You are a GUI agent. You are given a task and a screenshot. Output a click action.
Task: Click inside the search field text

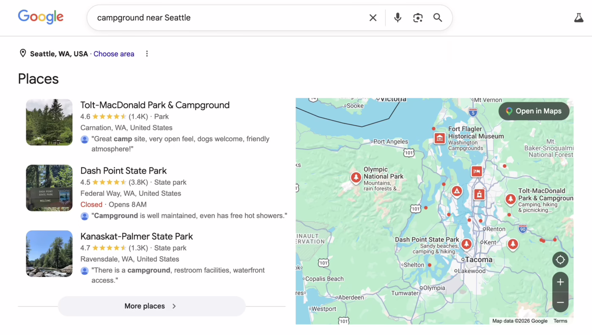tap(144, 18)
